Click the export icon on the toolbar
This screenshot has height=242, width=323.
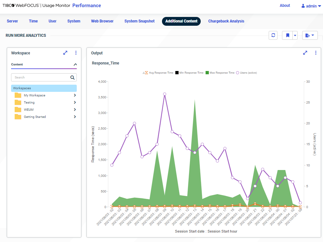[308, 35]
